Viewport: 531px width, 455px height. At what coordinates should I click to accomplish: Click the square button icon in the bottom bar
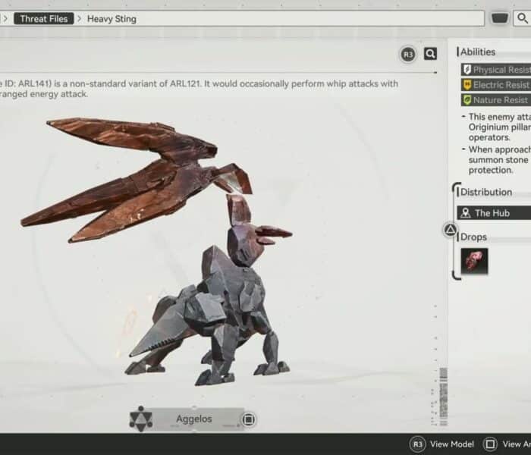point(490,444)
